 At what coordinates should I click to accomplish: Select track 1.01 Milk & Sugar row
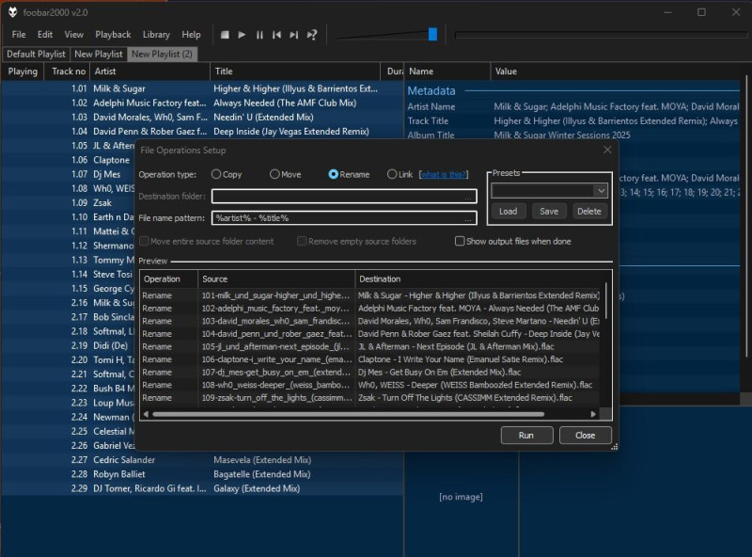coord(202,88)
